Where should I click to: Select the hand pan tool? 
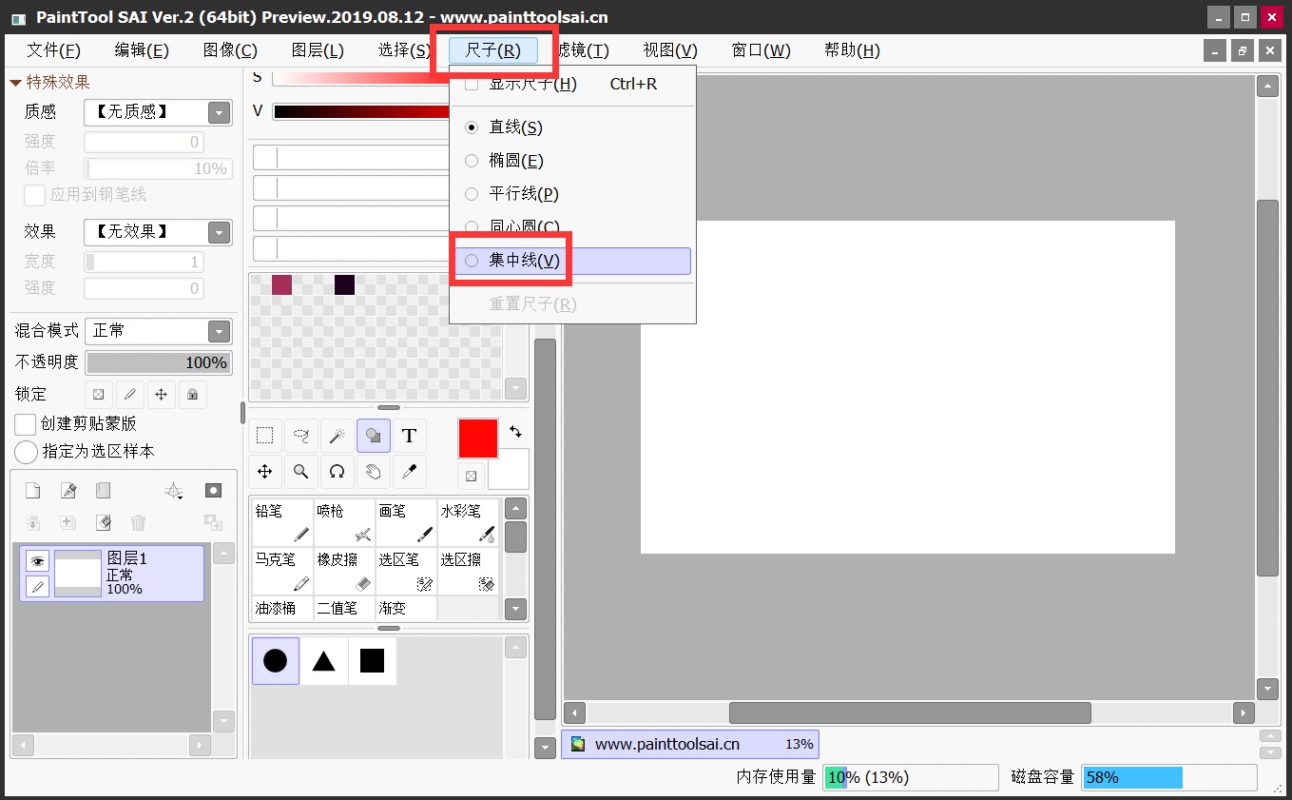pos(373,471)
